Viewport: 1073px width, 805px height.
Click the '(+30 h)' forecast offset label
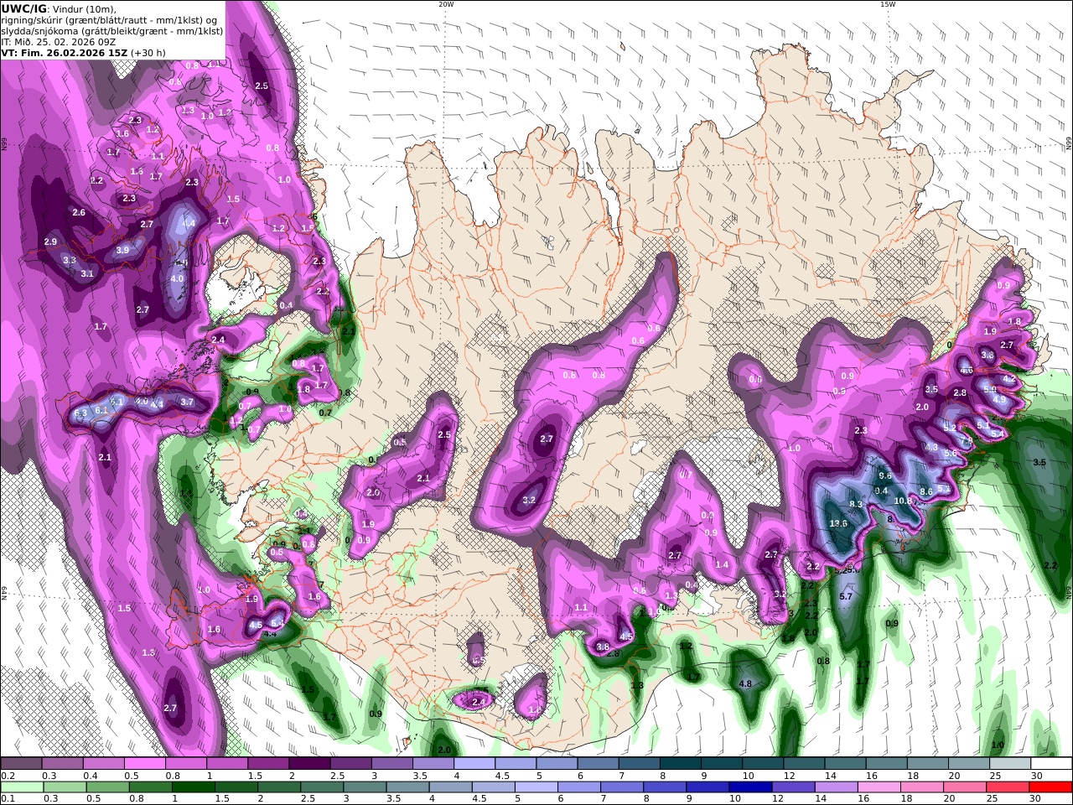pyautogui.click(x=148, y=52)
